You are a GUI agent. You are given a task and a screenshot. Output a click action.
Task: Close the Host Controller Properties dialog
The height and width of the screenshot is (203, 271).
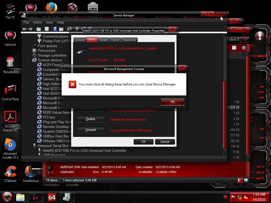172,29
